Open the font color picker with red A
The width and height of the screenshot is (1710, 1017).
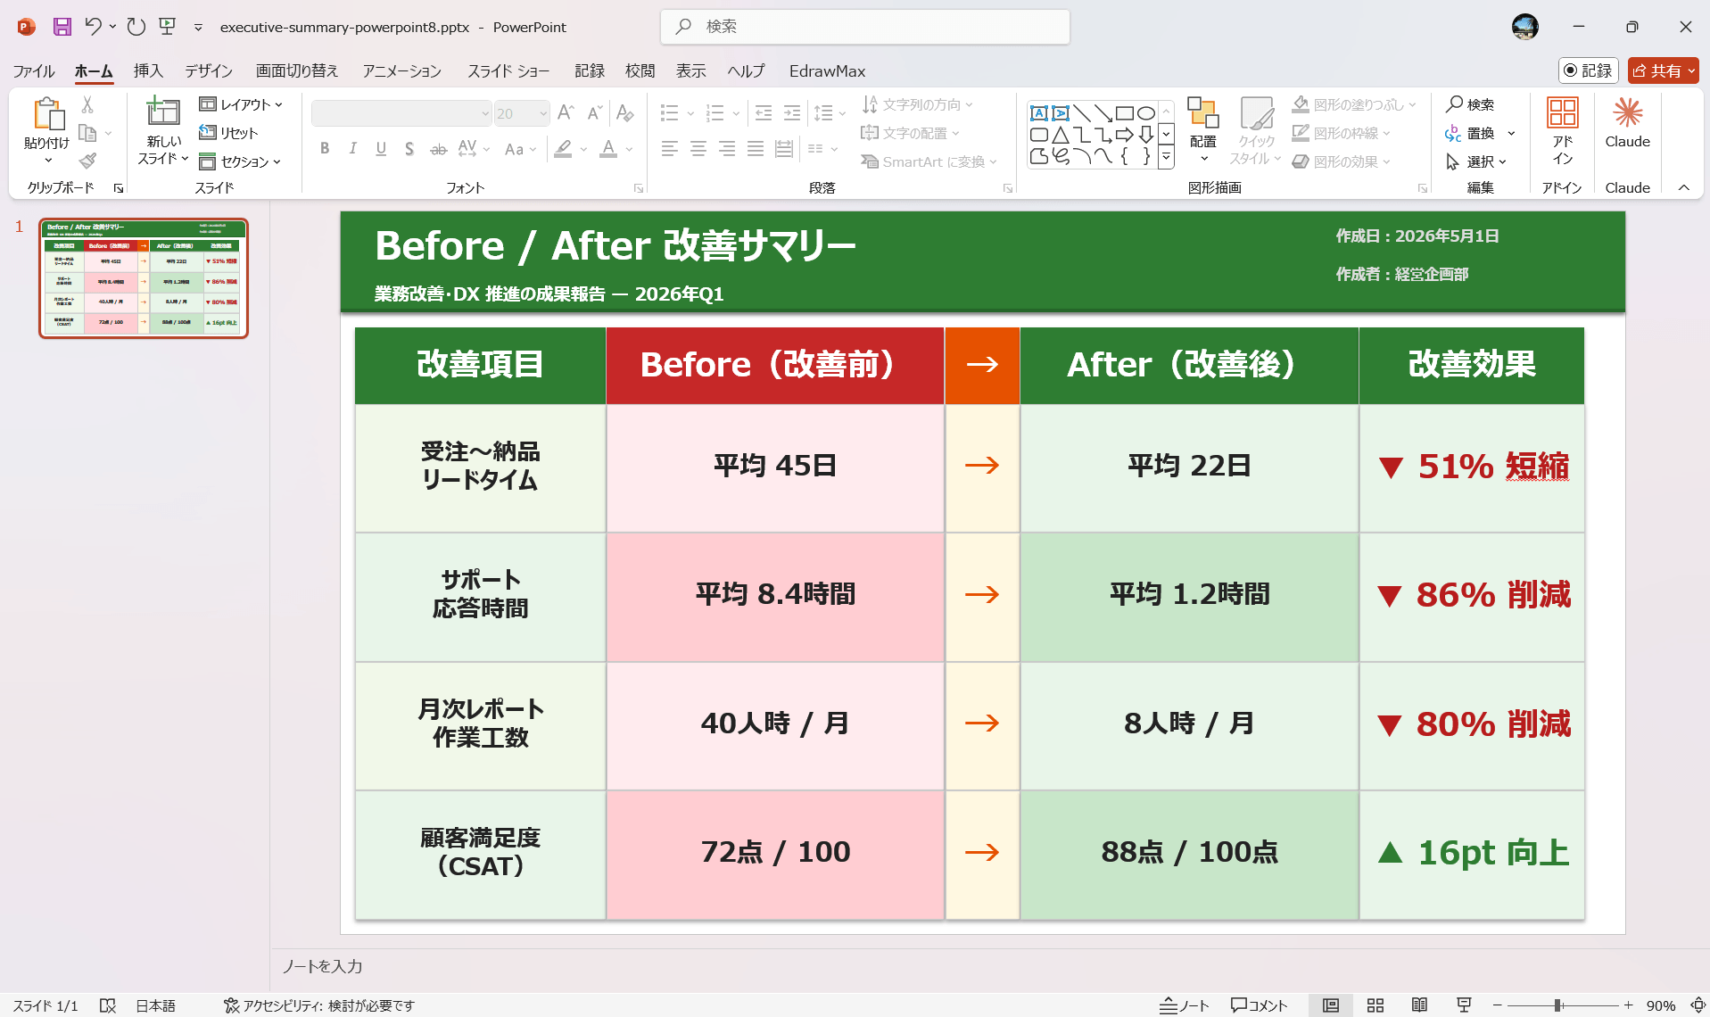point(608,149)
